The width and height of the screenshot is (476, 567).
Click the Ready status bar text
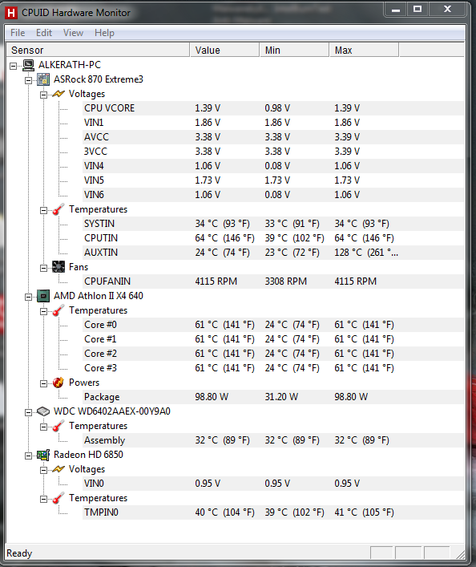point(19,553)
